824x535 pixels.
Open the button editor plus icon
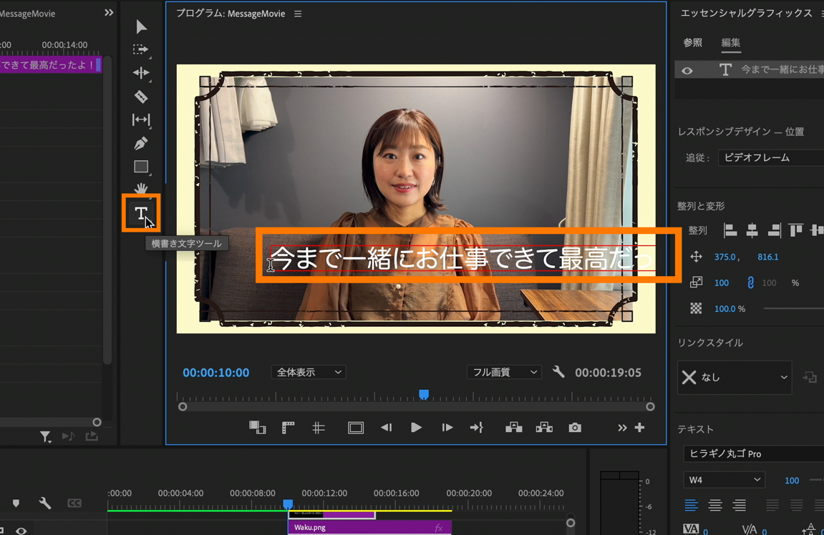click(x=639, y=428)
